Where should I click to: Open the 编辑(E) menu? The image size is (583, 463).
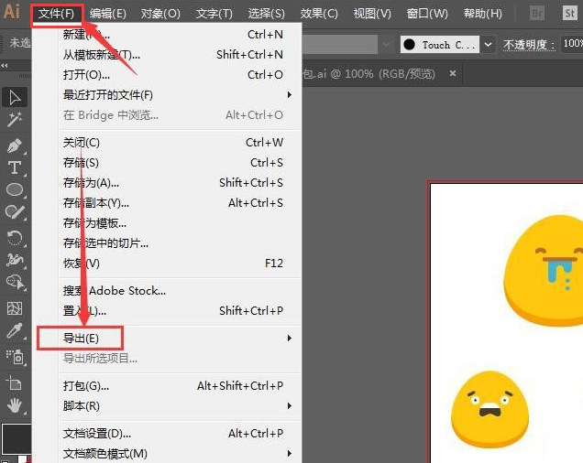[108, 14]
